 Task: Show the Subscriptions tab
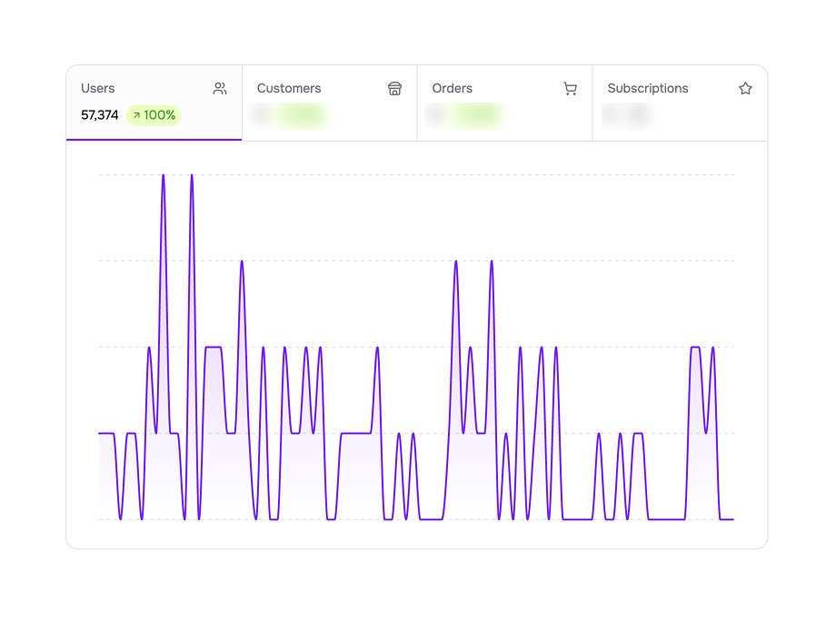tap(681, 103)
